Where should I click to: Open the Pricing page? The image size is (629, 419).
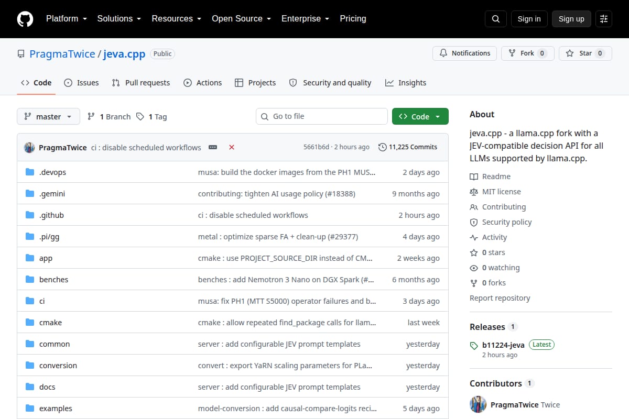click(x=353, y=19)
